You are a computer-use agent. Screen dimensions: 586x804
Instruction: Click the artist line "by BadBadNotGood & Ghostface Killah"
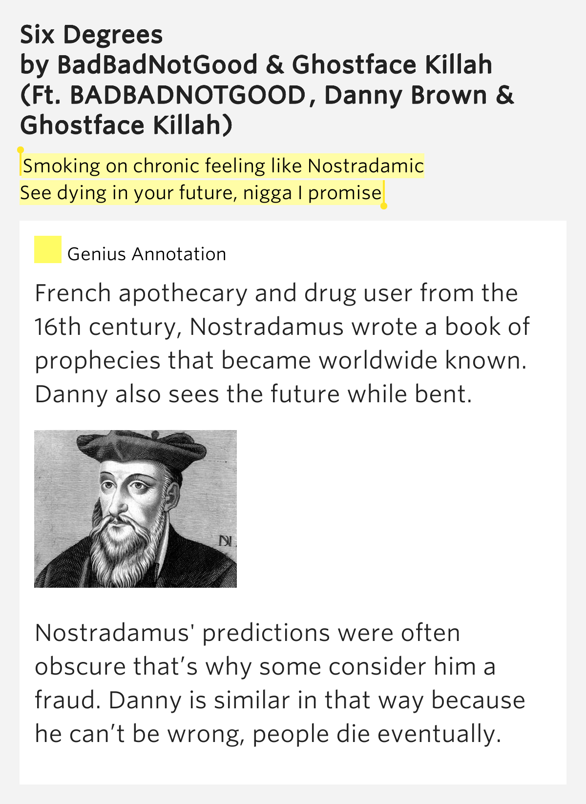pos(256,65)
